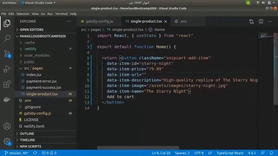The image size is (278, 156).
Task: Open the Activities overview
Action: [9, 3]
